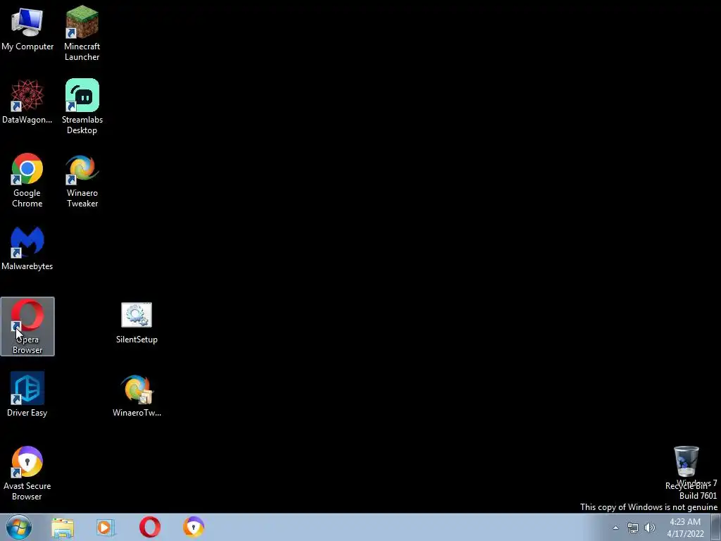Launch Avast Secure Browser from taskbar
Viewport: 721px width, 541px height.
pyautogui.click(x=194, y=527)
